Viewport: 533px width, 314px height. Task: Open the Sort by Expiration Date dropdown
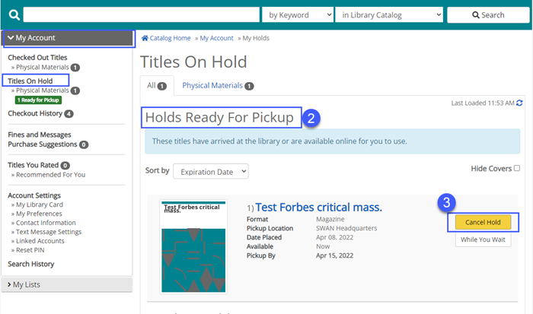[211, 171]
